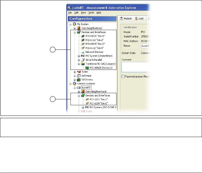Click the Lock button
202x173 pixels.
139,19
